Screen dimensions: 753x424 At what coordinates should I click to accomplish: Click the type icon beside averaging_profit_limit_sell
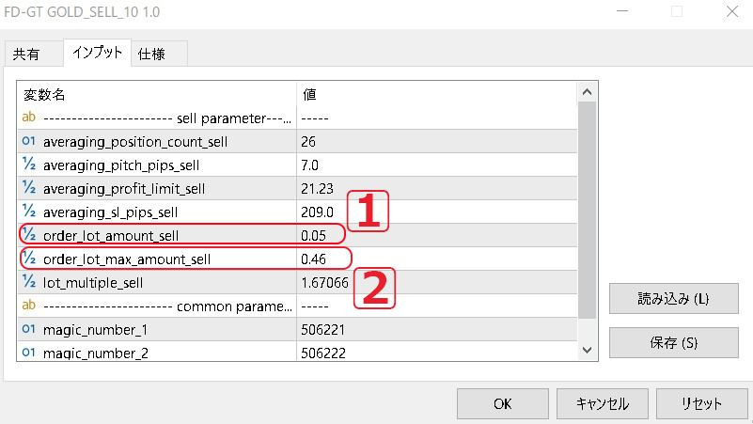[28, 188]
